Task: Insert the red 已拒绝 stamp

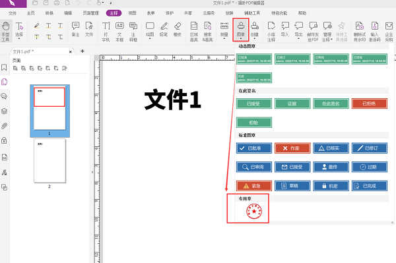Action: [x=370, y=103]
